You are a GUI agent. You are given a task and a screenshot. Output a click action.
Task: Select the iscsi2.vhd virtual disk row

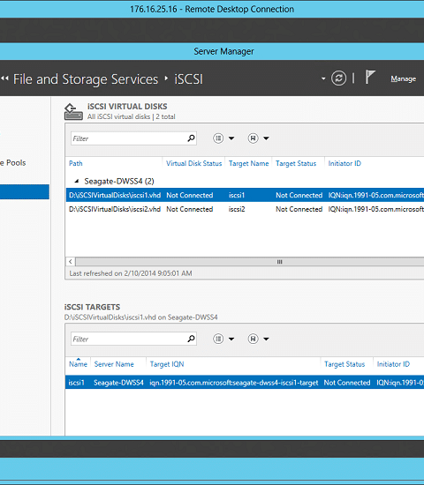tap(245, 209)
